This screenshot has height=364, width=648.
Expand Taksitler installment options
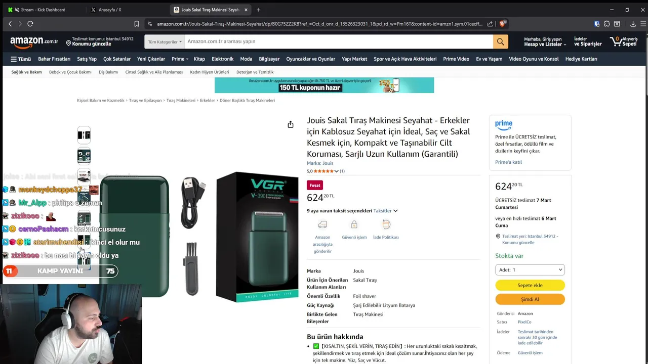coord(385,211)
